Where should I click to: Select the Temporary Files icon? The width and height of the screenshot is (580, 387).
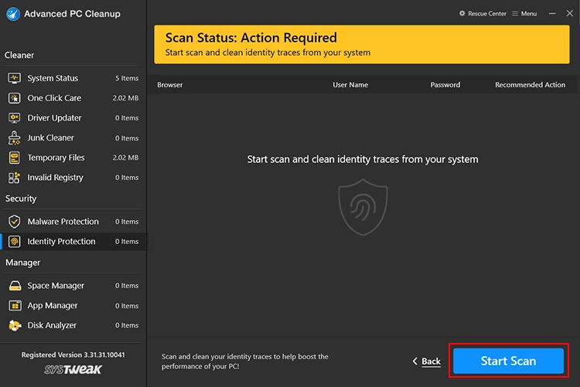pyautogui.click(x=14, y=158)
